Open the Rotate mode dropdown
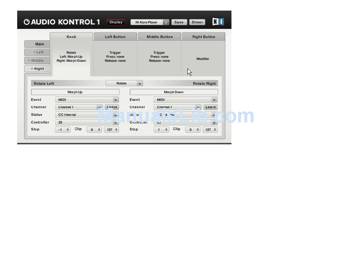Image resolution: width=347 pixels, height=270 pixels. pyautogui.click(x=124, y=83)
